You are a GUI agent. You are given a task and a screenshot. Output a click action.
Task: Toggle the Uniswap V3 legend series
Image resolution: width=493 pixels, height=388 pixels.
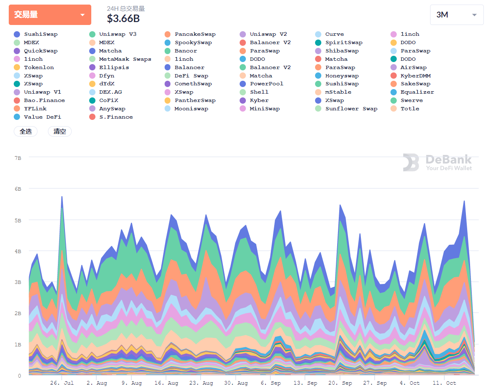[113, 34]
